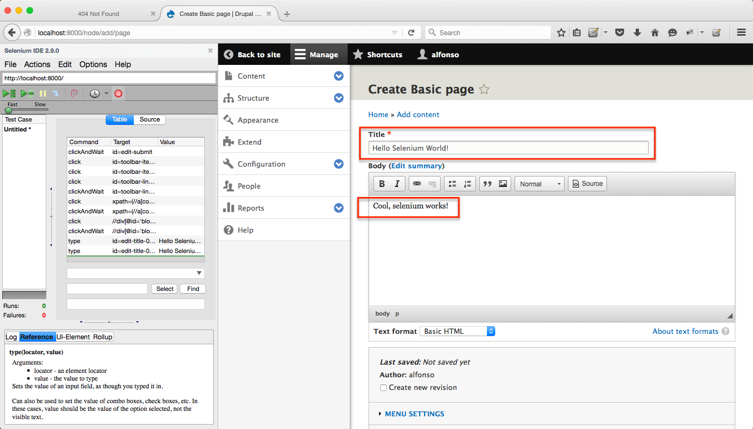Screen dimensions: 753x429
Task: Play entire test suite in Selenium IDE
Action: tap(9, 94)
